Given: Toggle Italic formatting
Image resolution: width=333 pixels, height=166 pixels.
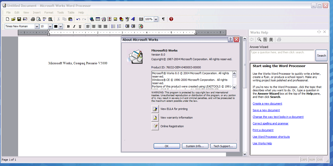Looking at the screenshot, I should pos(74,26).
